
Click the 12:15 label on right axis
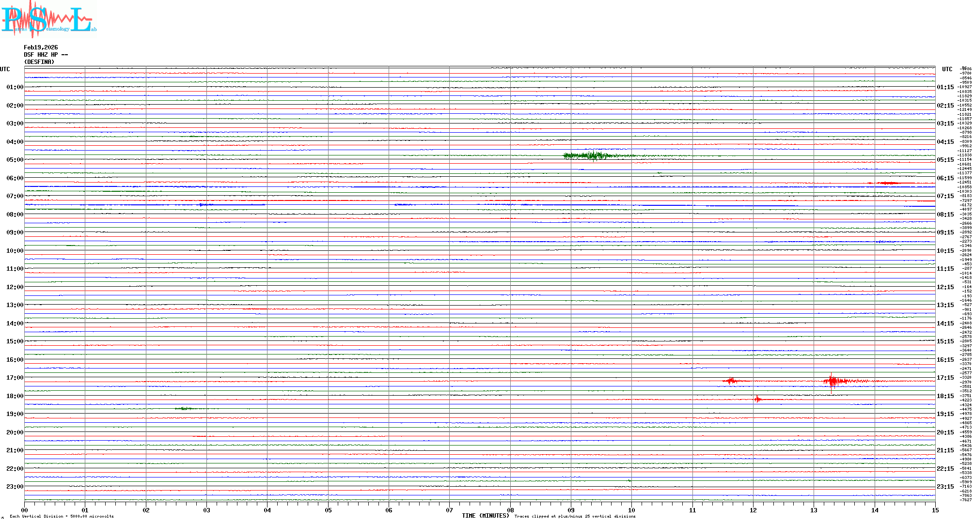[x=945, y=287]
